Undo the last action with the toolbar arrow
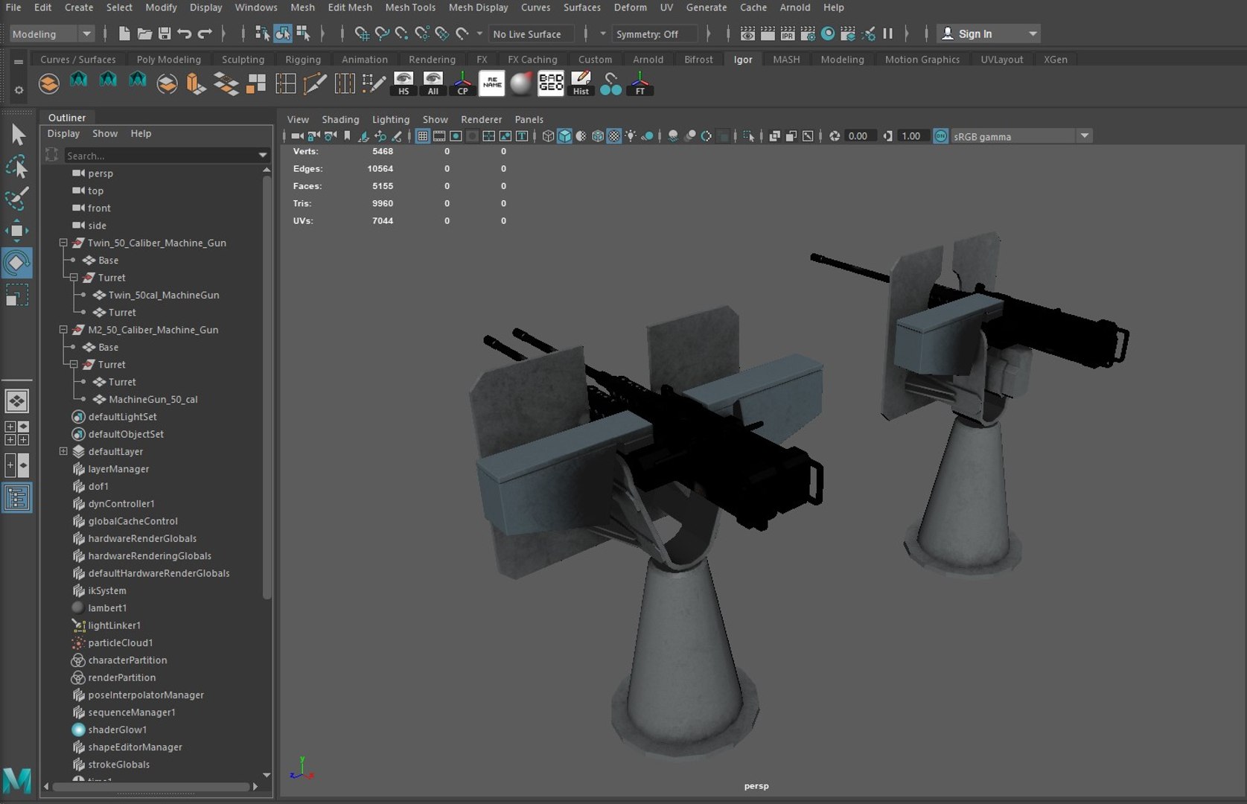The width and height of the screenshot is (1247, 804). point(185,33)
